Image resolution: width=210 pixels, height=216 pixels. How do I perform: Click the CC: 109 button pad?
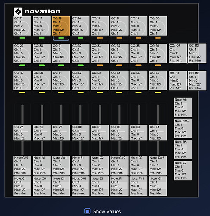pos(178,53)
